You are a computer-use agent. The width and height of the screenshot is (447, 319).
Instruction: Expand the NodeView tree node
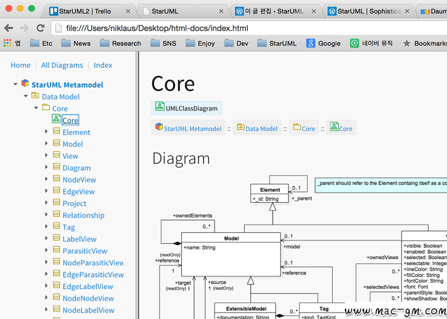[46, 179]
